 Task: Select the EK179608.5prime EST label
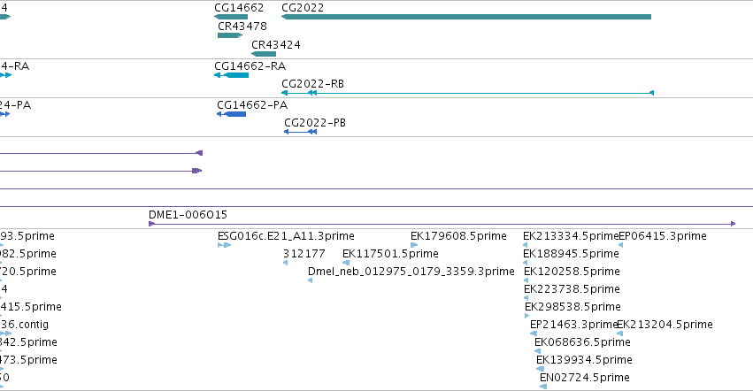pos(458,236)
